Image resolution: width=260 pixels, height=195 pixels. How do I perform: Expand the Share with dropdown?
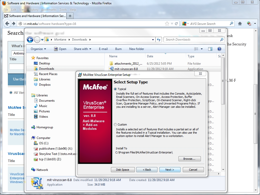point(83,49)
